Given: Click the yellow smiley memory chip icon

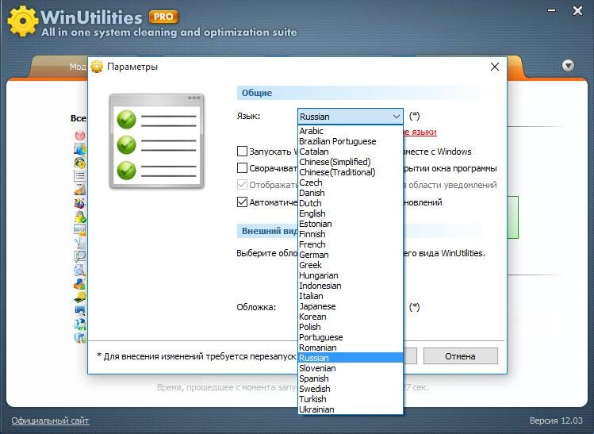Looking at the screenshot, I should pos(80,298).
